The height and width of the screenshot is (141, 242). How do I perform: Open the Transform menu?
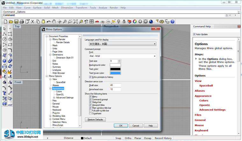pos(81,8)
